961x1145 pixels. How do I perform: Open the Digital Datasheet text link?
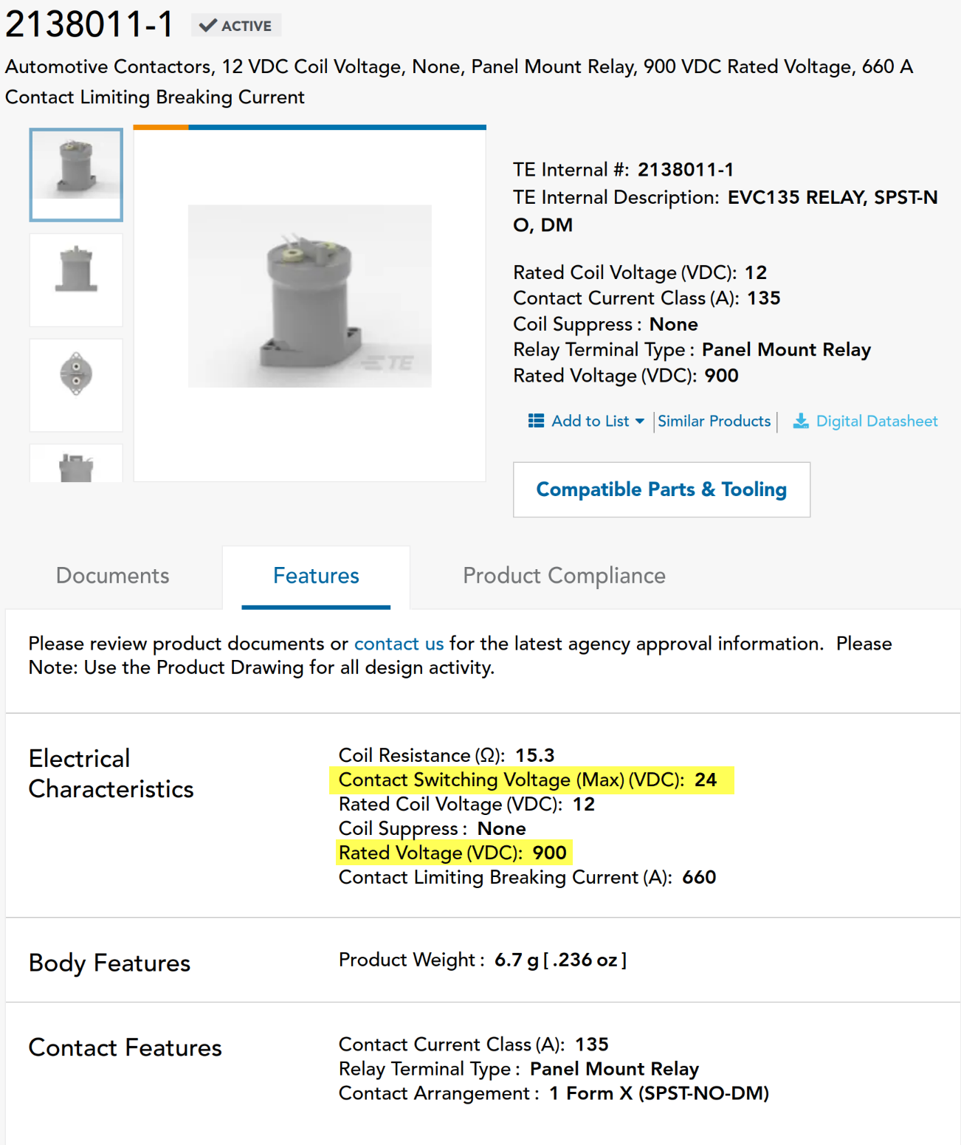(x=876, y=421)
